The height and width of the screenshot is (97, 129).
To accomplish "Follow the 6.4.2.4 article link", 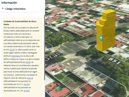I will pyautogui.click(x=27, y=84).
